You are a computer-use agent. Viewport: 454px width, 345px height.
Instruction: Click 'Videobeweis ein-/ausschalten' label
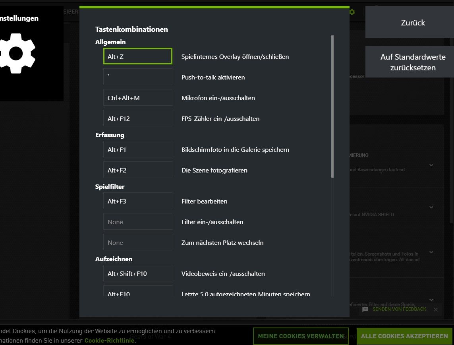(223, 273)
